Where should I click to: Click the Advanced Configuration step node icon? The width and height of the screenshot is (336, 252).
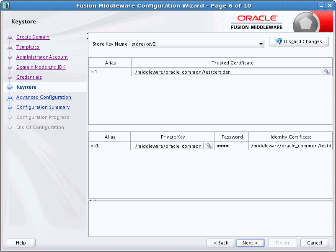tap(10, 98)
